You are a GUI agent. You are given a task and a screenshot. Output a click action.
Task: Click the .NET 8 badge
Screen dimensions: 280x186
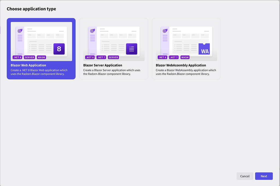pos(17,57)
